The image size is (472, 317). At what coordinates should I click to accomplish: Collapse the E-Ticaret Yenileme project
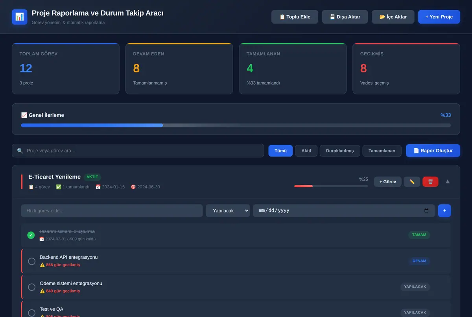[447, 182]
